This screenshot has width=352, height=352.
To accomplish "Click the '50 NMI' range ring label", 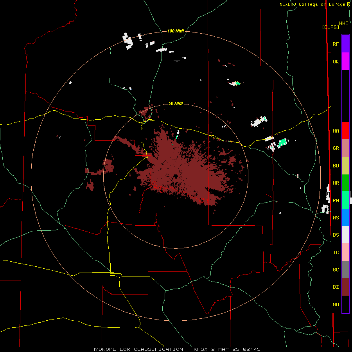I will 176,103.
